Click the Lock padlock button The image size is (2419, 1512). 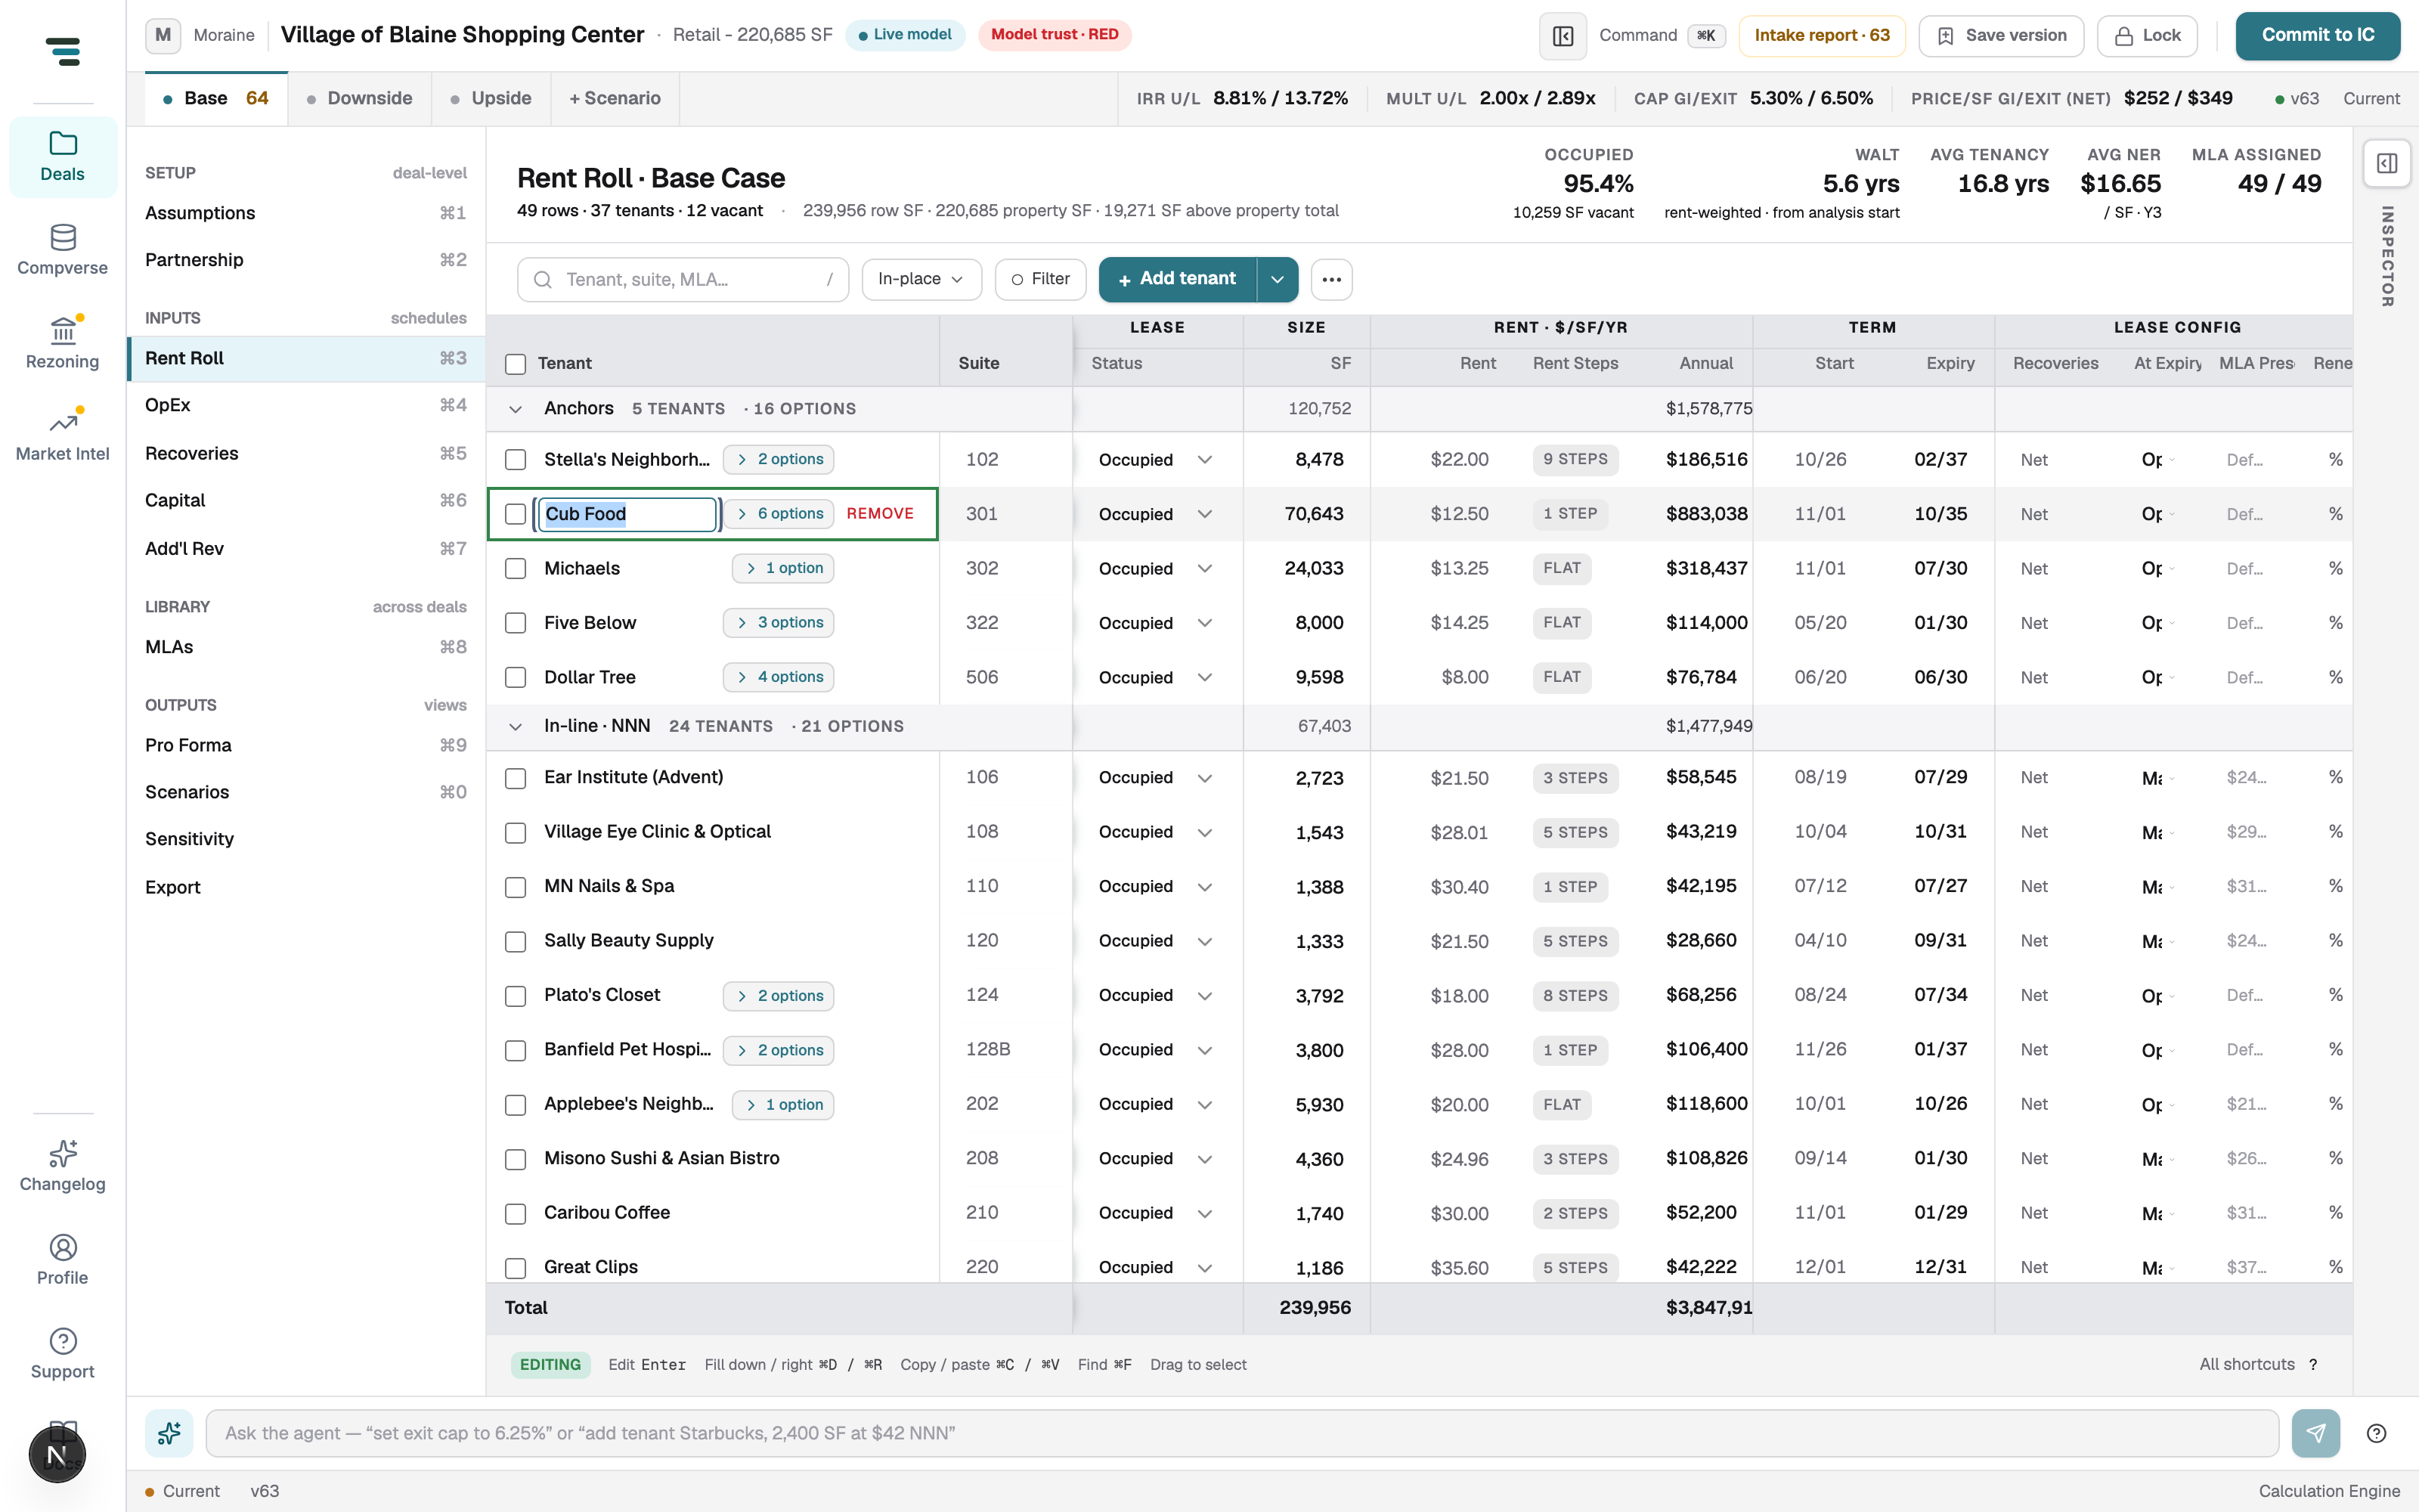coord(2146,36)
